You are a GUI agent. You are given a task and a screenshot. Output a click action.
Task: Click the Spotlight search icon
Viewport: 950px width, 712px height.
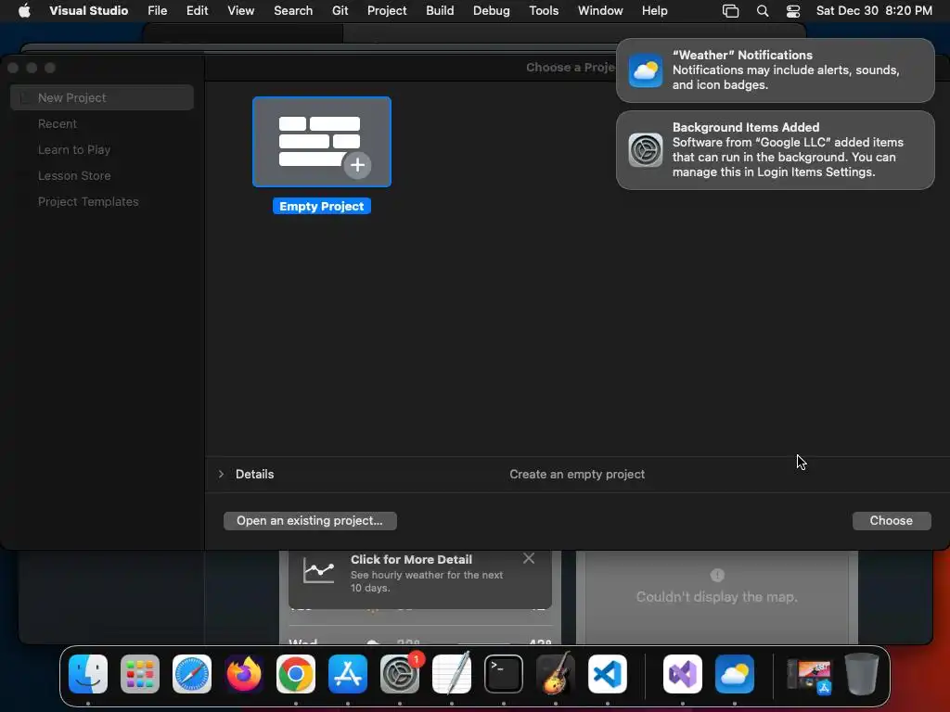tap(763, 11)
